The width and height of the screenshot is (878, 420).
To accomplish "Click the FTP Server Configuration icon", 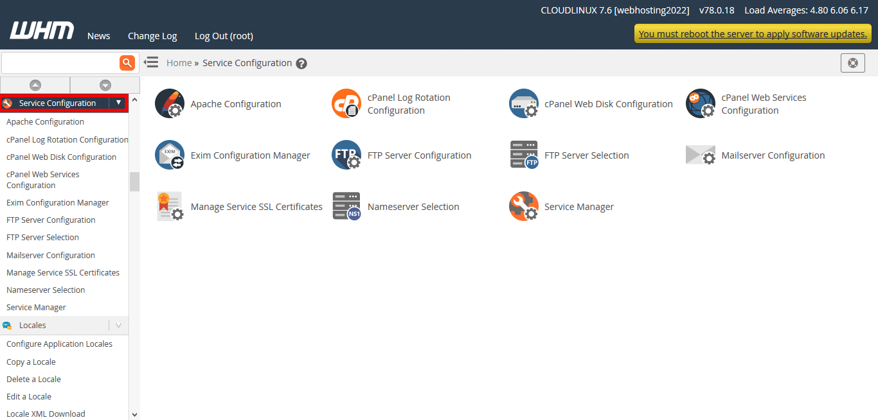I will click(x=346, y=155).
